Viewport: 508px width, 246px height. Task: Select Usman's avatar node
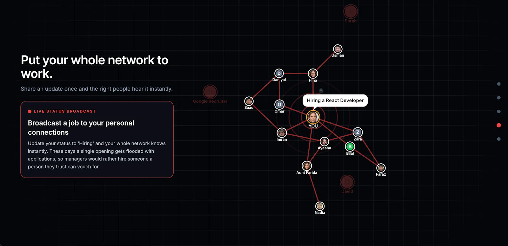[338, 49]
